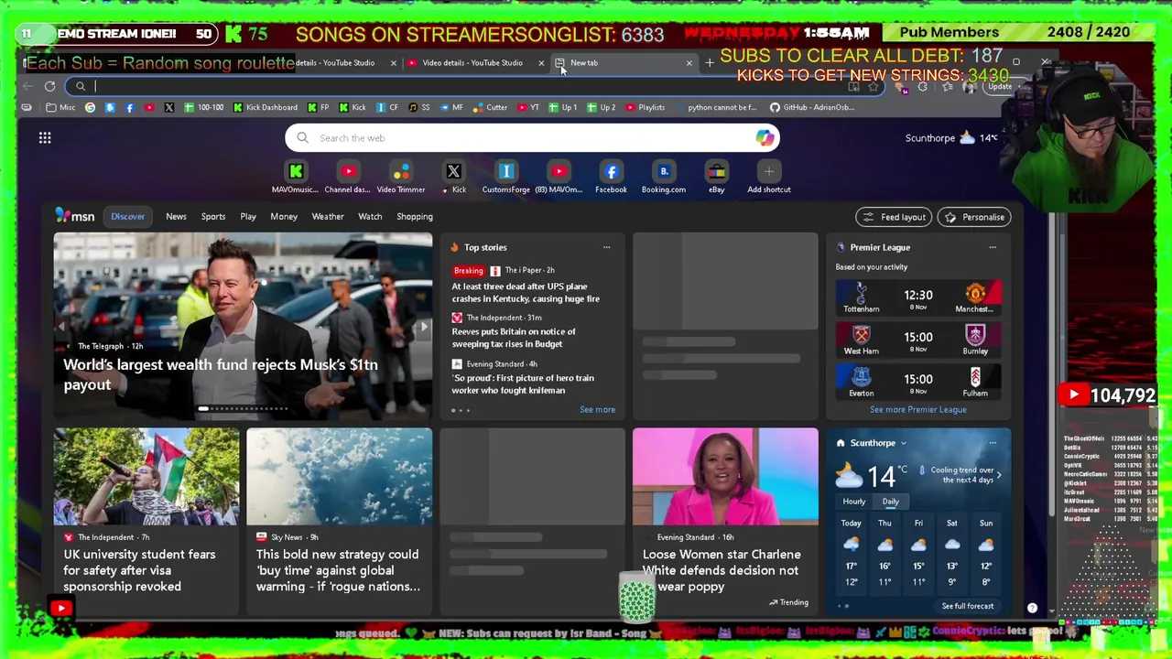The image size is (1172, 659).
Task: Open the GitHub AdrianOsb bookmark
Action: [812, 107]
